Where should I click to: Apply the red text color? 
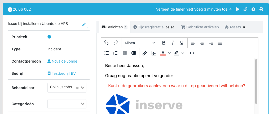point(163,53)
